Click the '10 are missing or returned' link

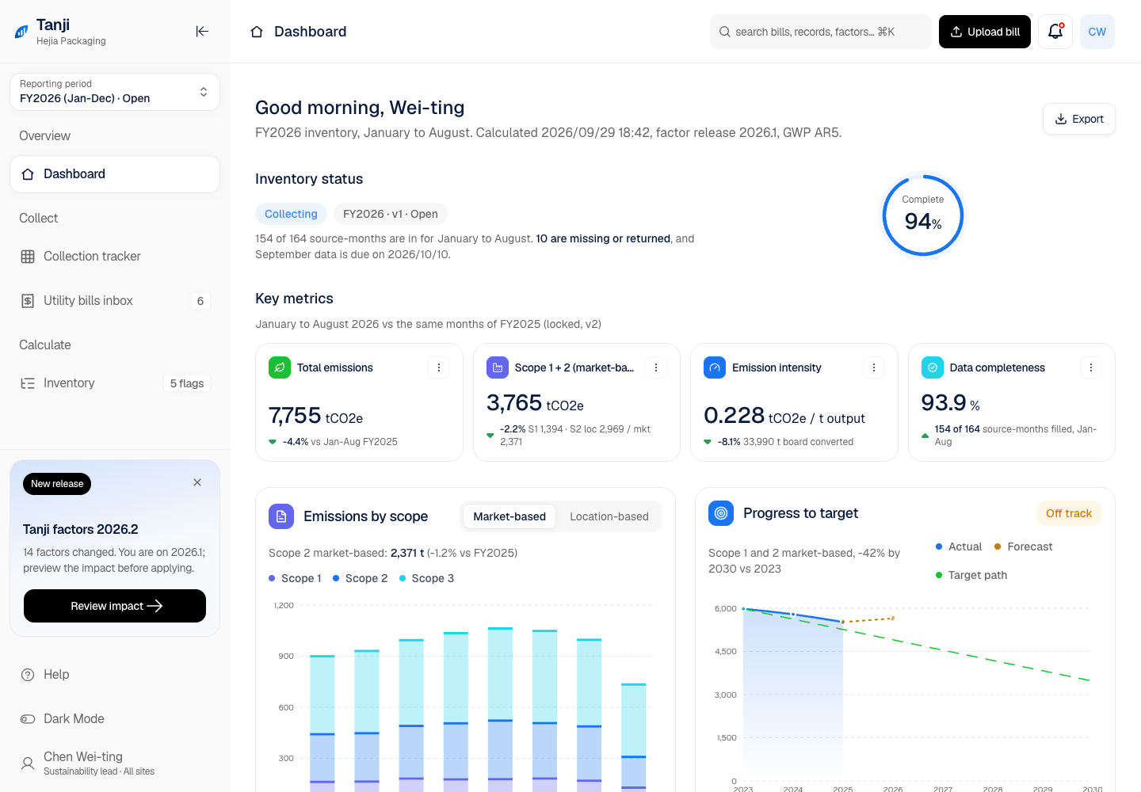coord(603,238)
